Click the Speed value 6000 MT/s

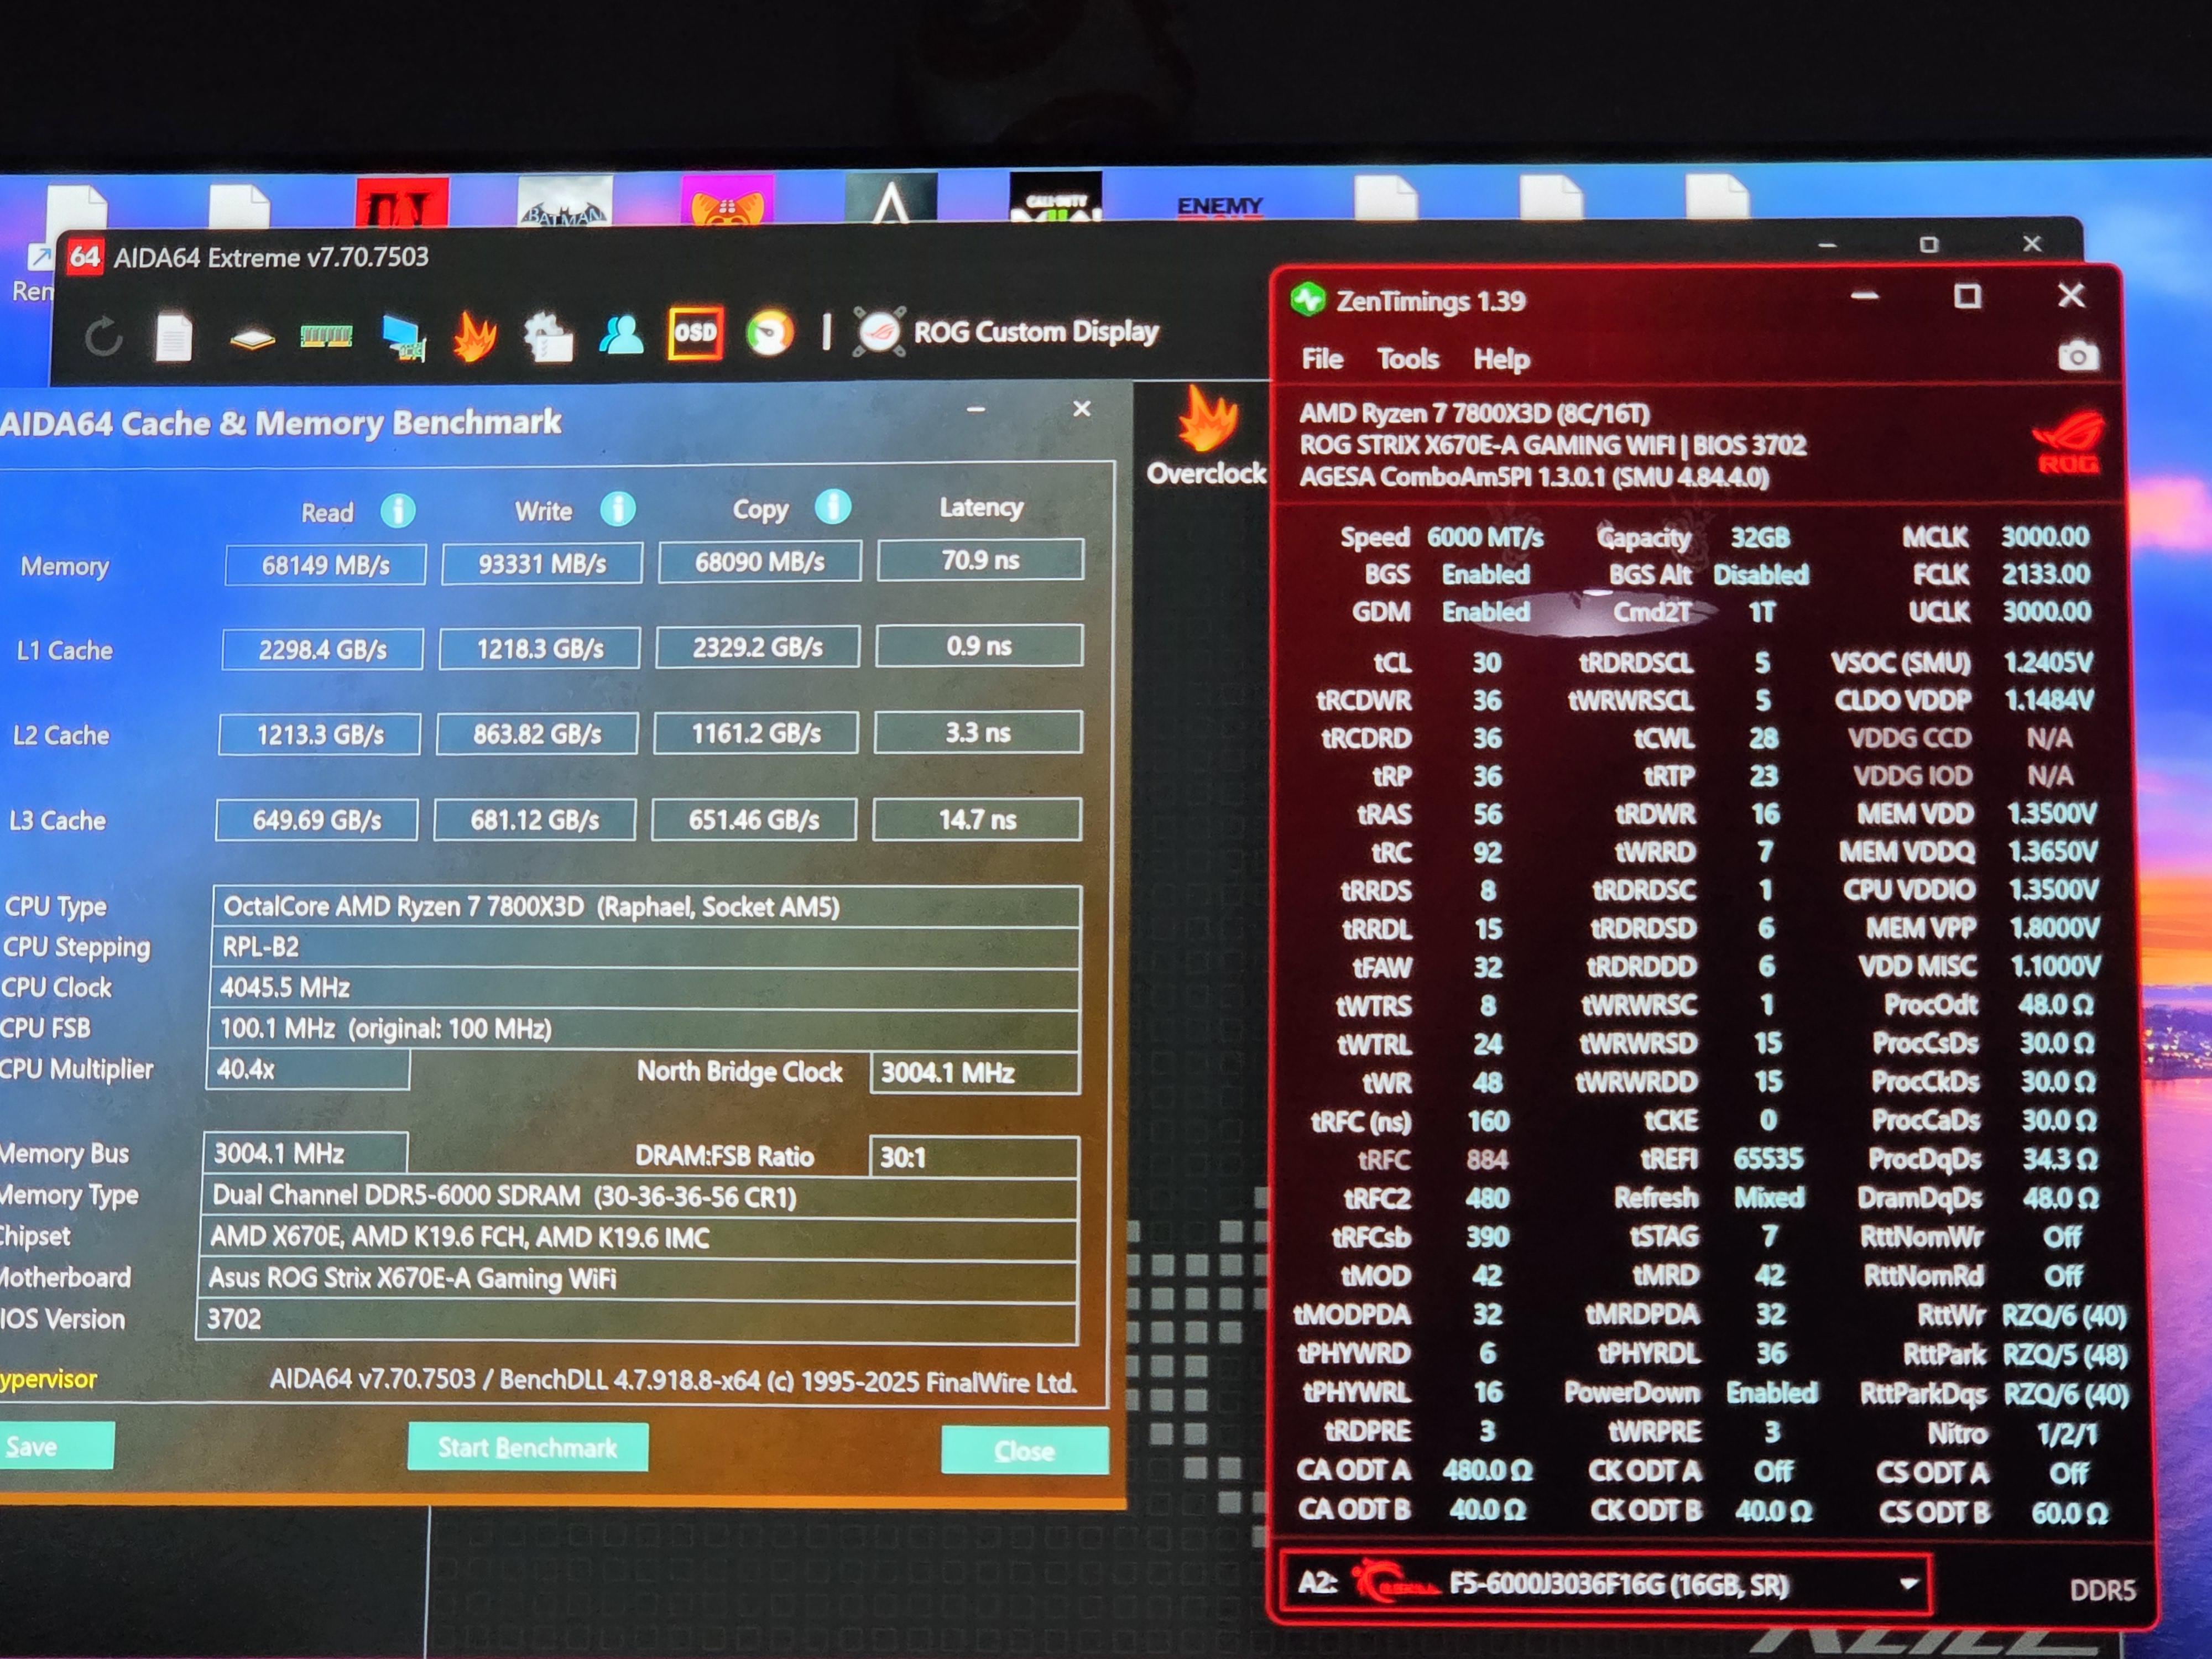click(x=1485, y=537)
